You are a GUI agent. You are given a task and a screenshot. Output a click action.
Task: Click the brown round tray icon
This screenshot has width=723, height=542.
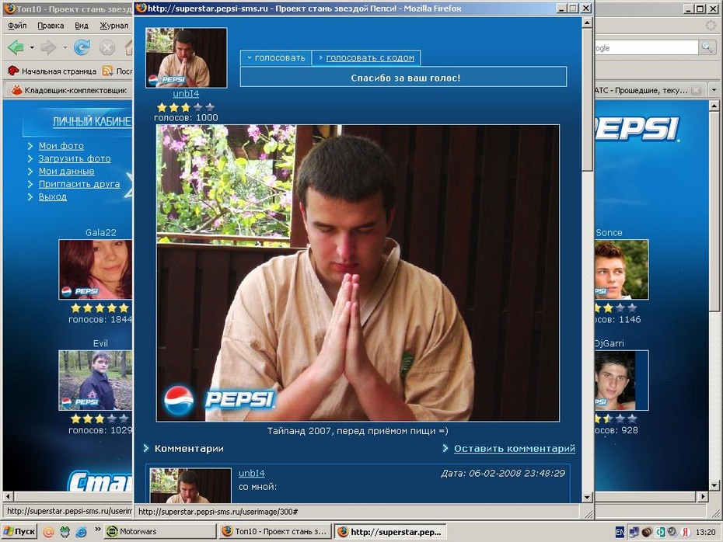[647, 532]
